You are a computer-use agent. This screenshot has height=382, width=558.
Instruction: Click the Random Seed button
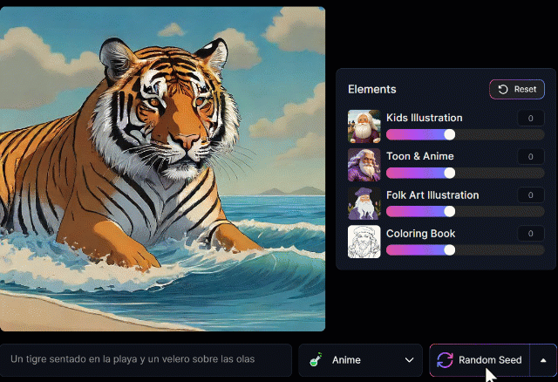coord(480,360)
